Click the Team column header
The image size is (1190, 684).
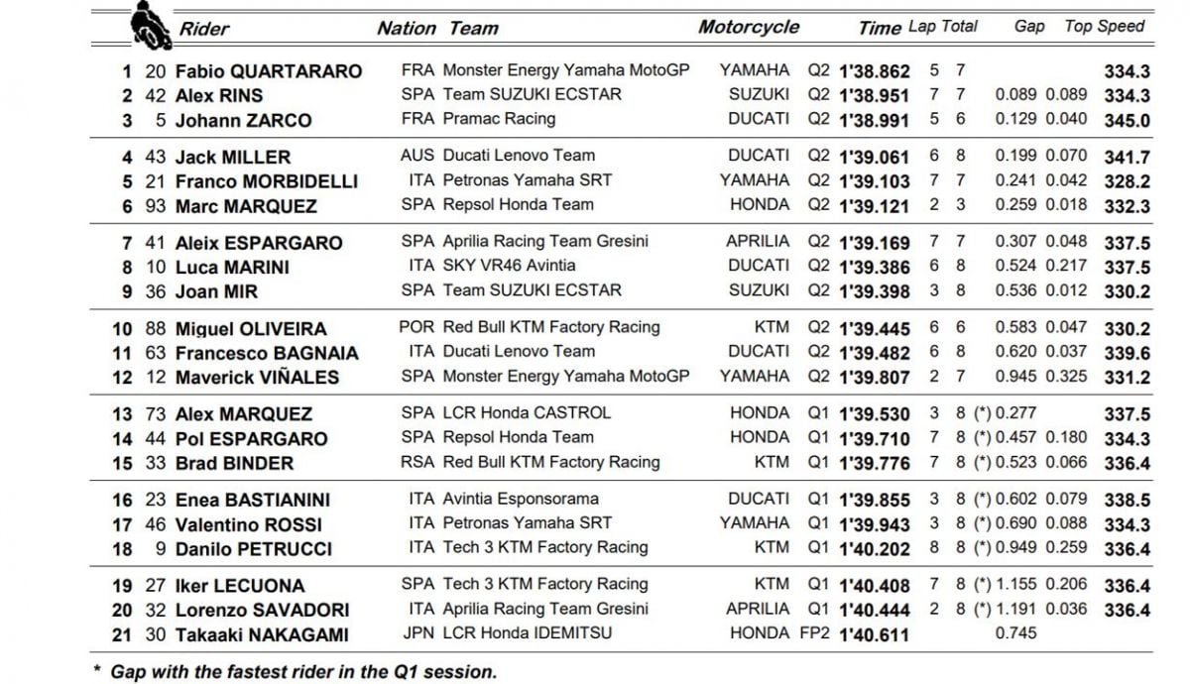[473, 29]
